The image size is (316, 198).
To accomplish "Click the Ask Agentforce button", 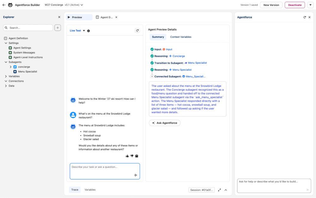I will coord(165,123).
